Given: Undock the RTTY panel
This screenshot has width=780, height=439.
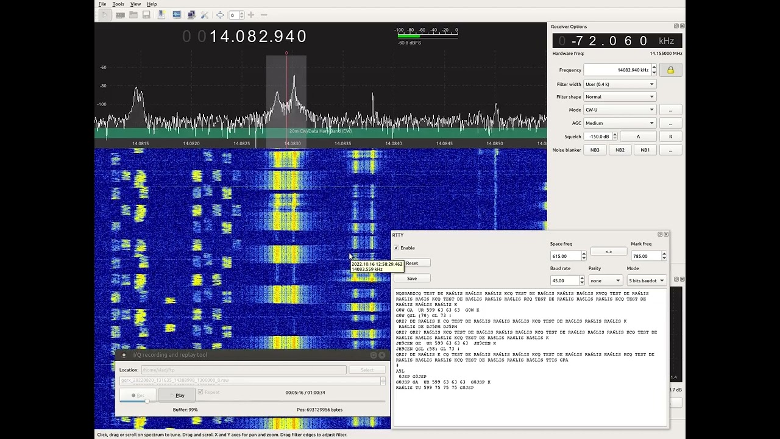Looking at the screenshot, I should (x=660, y=234).
